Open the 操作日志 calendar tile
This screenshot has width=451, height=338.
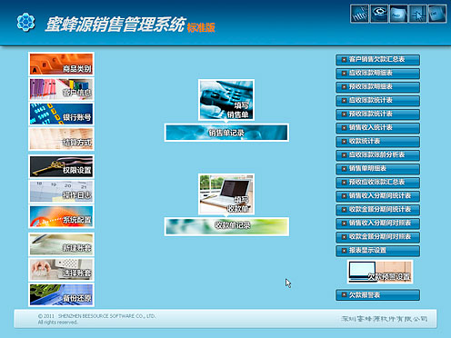coord(61,192)
